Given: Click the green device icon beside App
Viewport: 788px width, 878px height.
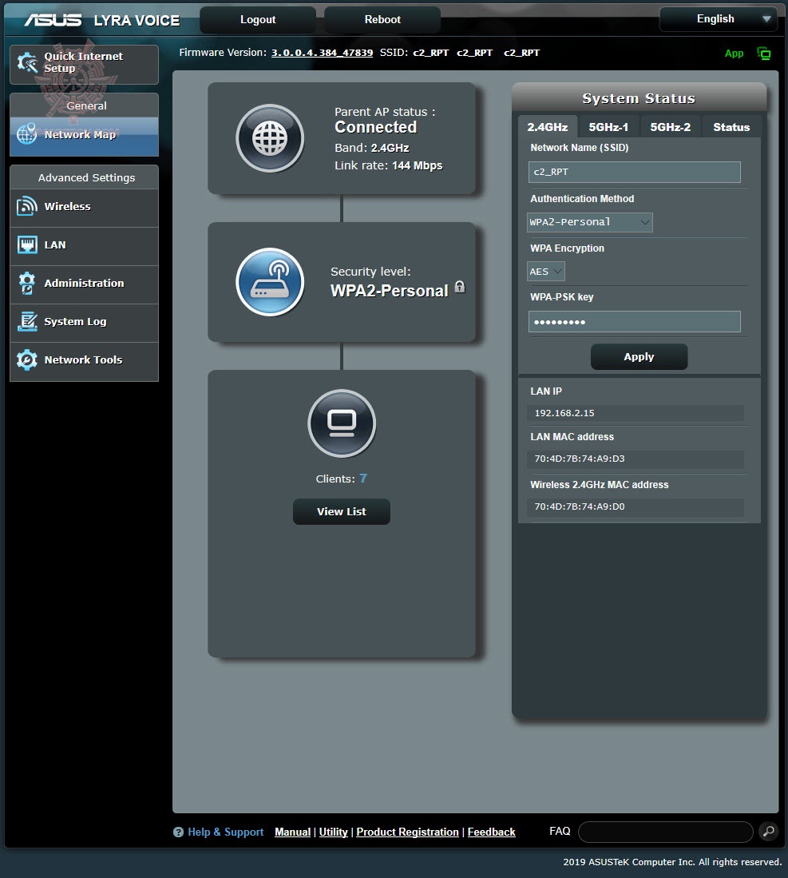Looking at the screenshot, I should click(x=763, y=54).
